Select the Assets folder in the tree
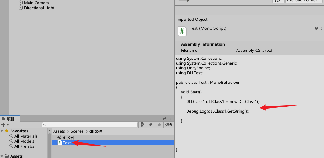 (x=17, y=156)
